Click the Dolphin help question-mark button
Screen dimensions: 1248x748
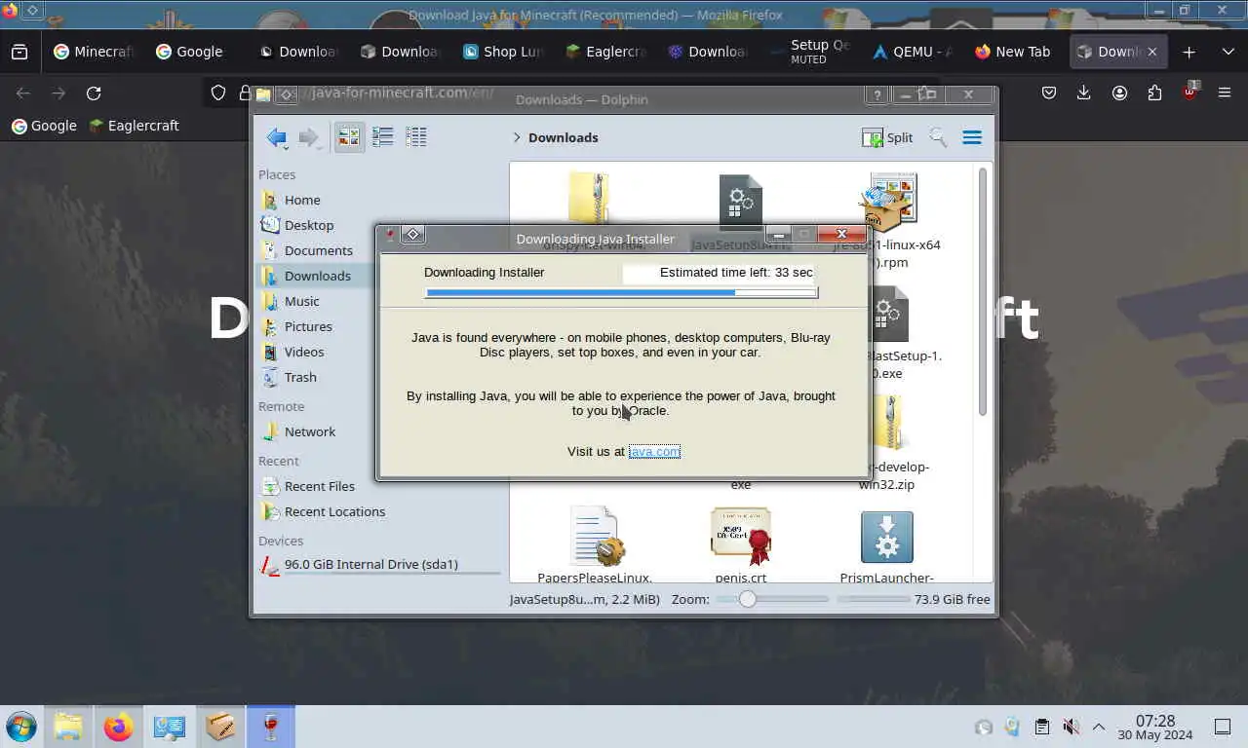pyautogui.click(x=877, y=94)
